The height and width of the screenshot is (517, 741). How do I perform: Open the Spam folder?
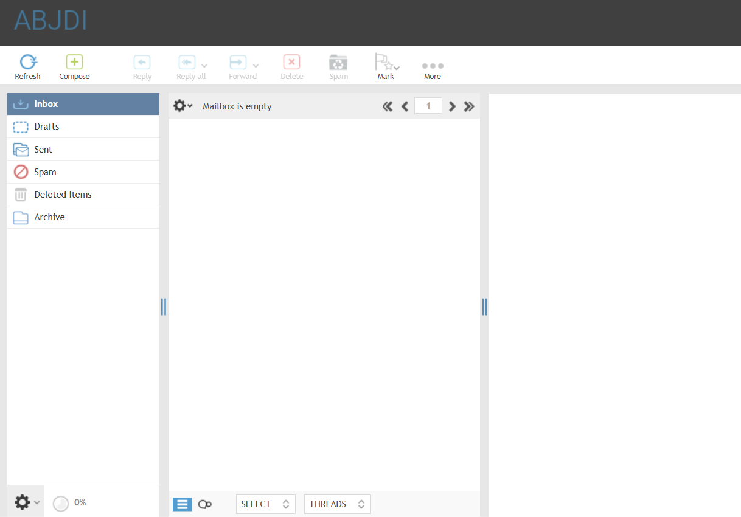coord(83,172)
